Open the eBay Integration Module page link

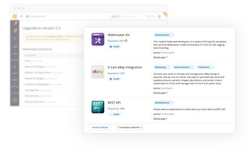click(x=160, y=93)
